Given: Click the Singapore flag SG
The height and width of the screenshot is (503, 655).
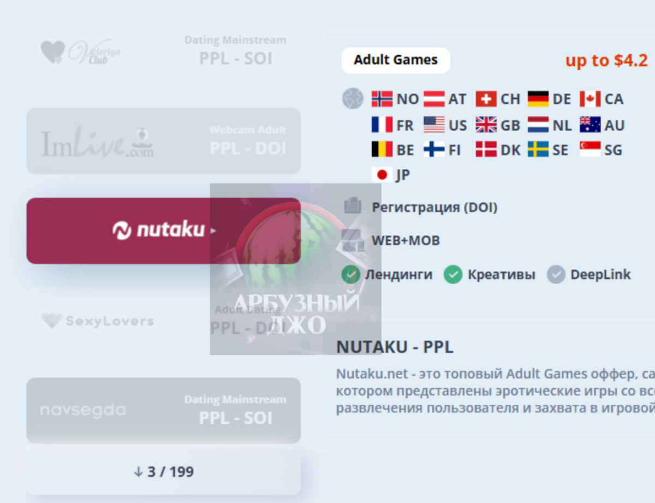Looking at the screenshot, I should (x=590, y=150).
